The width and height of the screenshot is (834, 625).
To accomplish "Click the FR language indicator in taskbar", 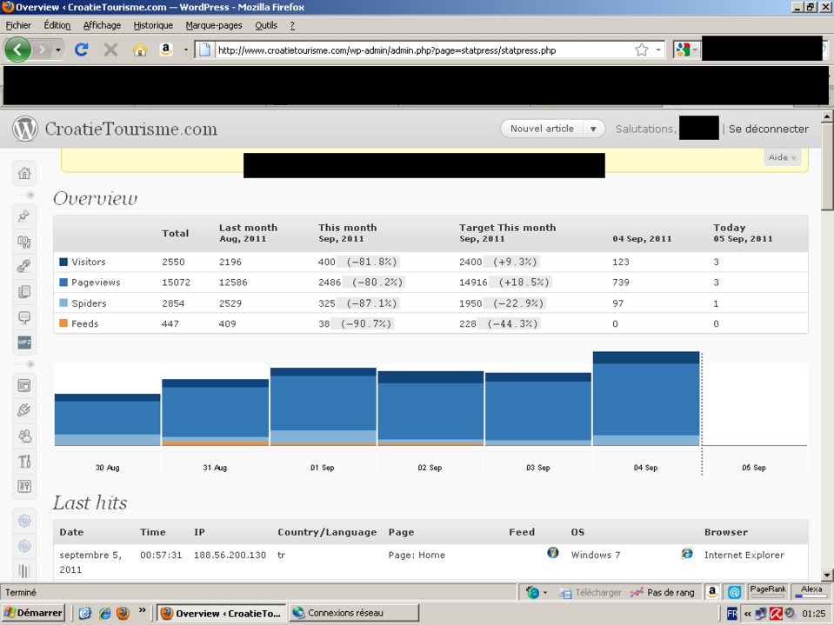I will coord(732,614).
